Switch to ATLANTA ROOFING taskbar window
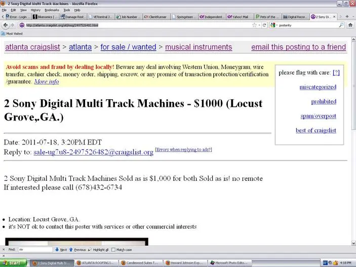Viewport: 356px width, 267px height. 96,263
